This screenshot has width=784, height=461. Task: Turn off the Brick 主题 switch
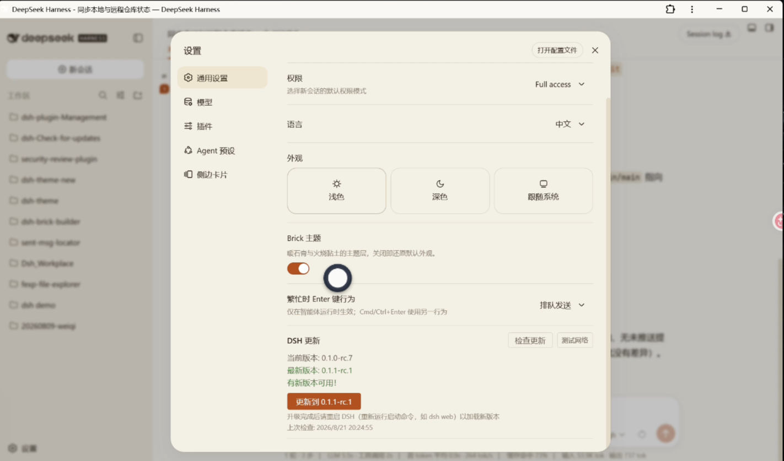pyautogui.click(x=298, y=268)
